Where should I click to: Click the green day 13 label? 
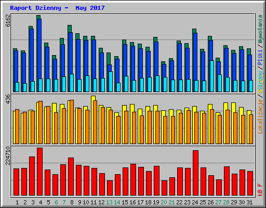tap(109, 202)
